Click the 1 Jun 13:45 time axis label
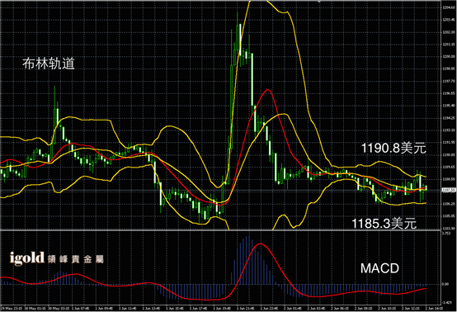457x312 pixels. pyautogui.click(x=151, y=308)
